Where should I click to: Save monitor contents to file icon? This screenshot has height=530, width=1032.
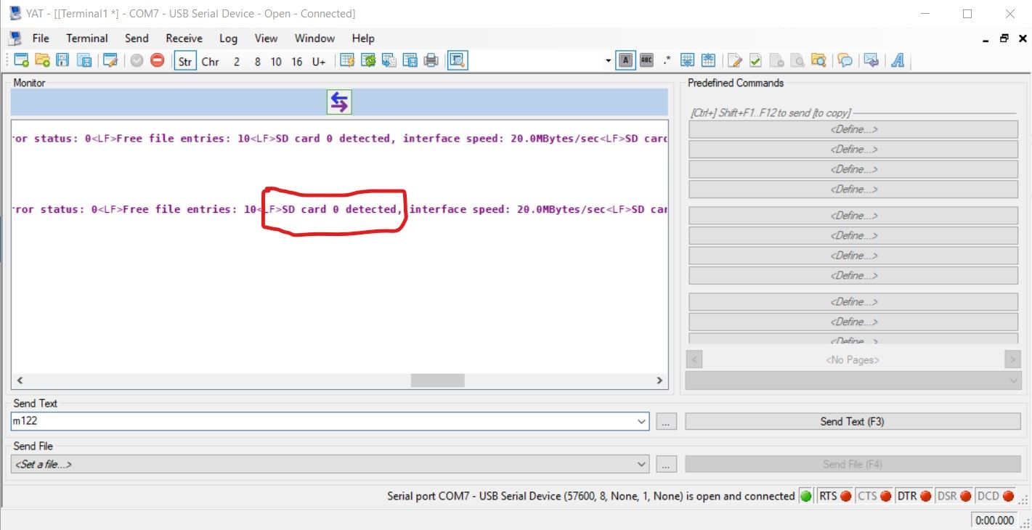point(410,61)
